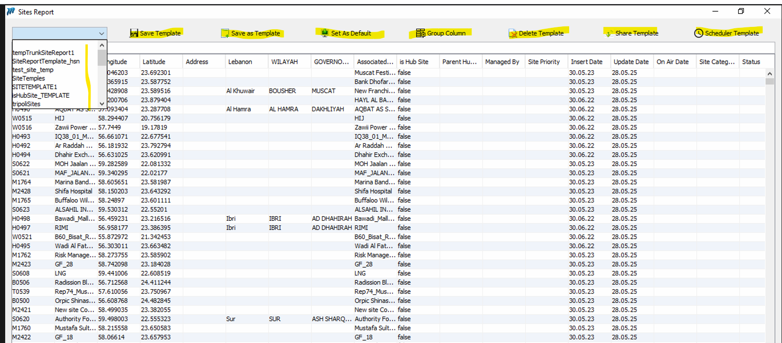Expand the template selection combo box arrow
Screen dimensions: 782x343
101,33
